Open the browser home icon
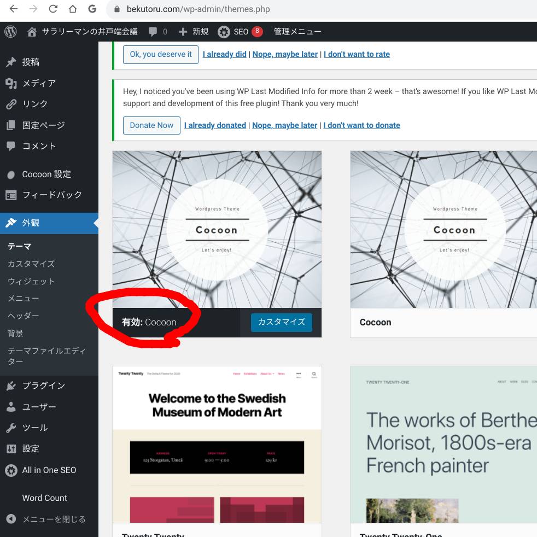 (73, 9)
